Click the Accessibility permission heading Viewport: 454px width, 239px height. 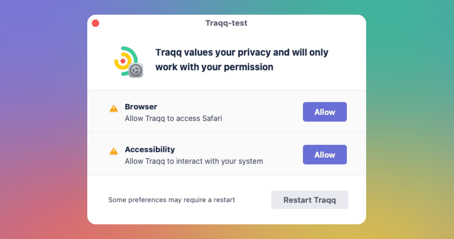150,149
